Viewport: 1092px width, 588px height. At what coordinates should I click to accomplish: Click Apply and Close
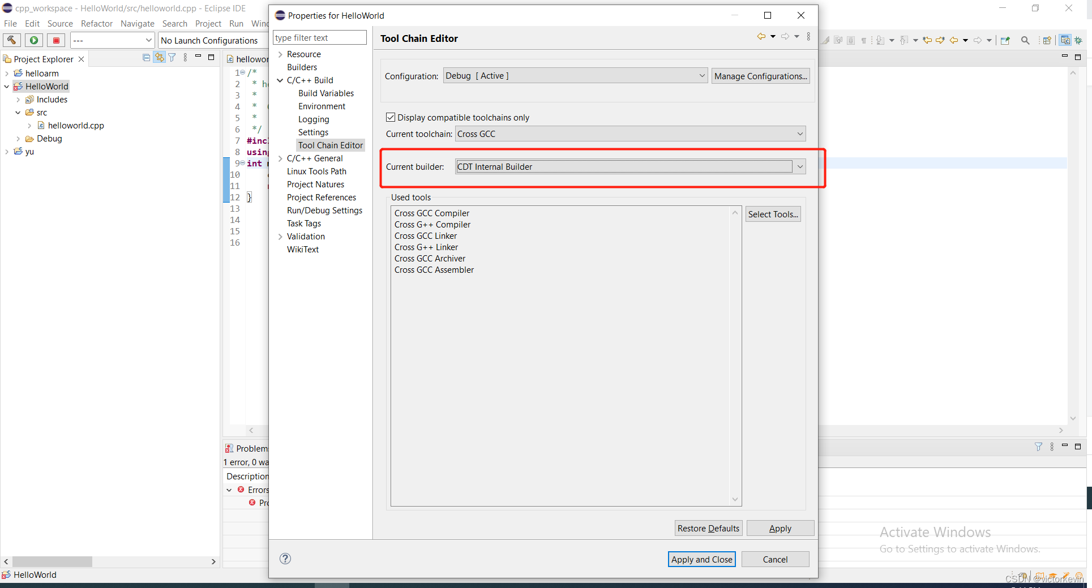click(701, 559)
